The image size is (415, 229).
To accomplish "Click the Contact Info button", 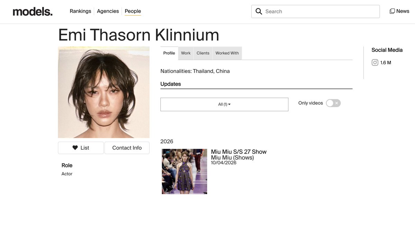I will (127, 148).
